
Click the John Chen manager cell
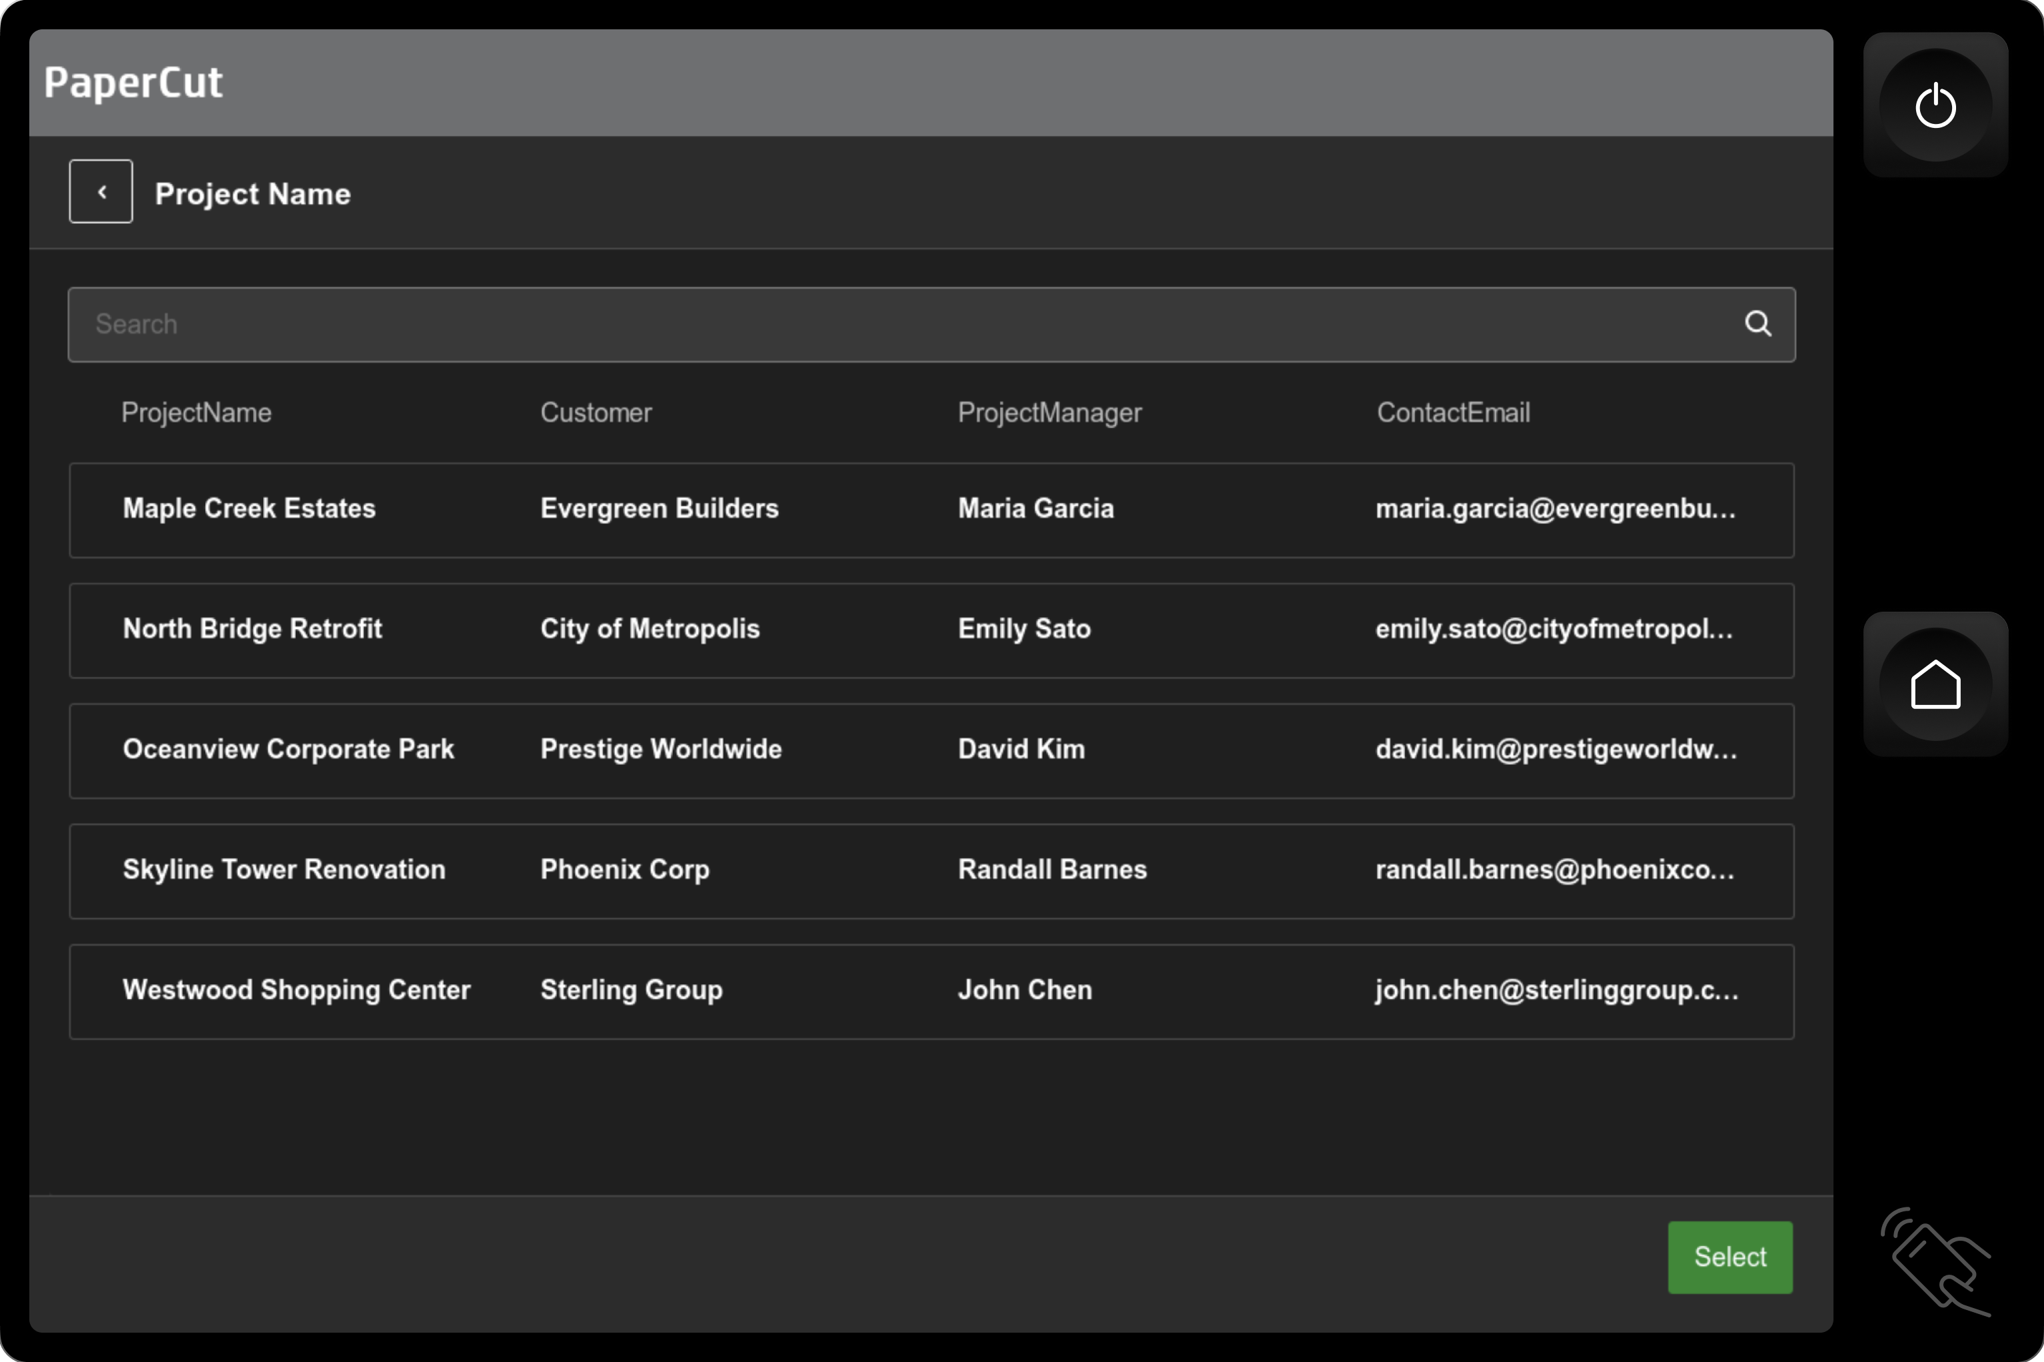coord(1025,990)
